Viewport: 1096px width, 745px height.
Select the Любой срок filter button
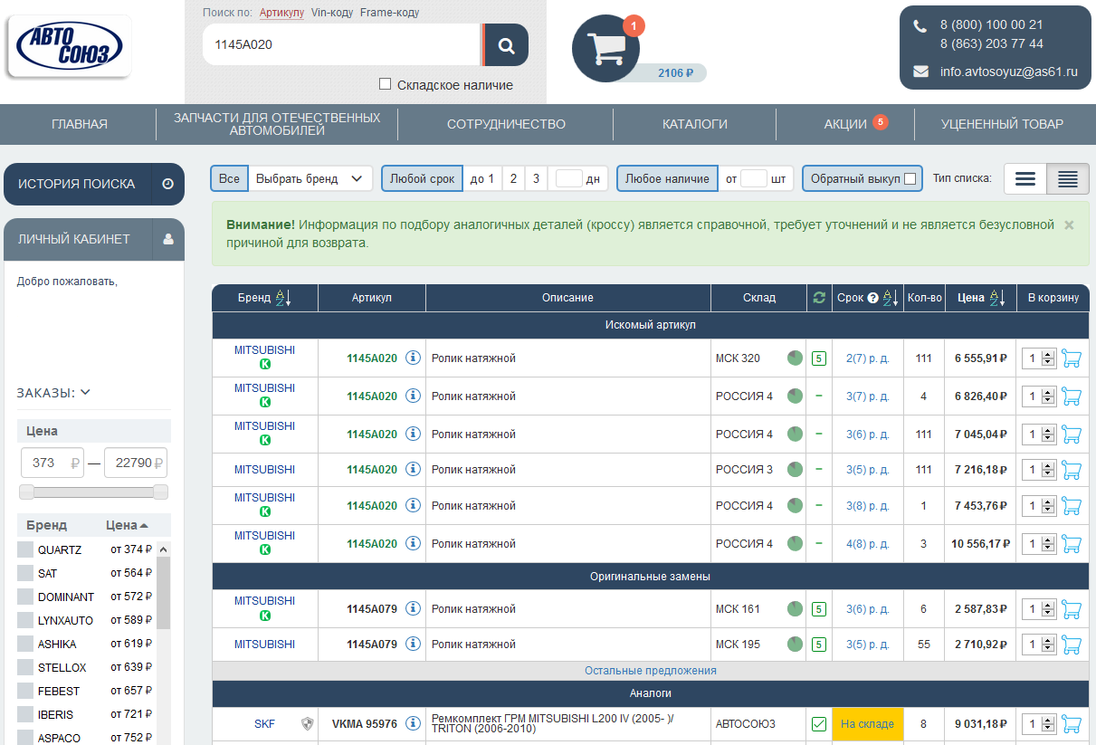click(x=422, y=179)
